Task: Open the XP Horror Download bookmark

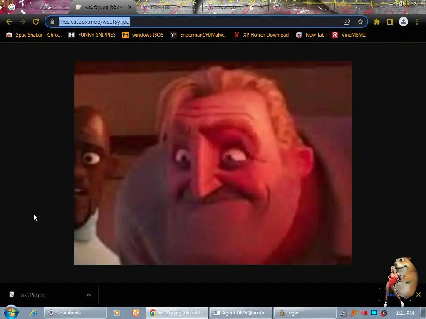Action: [x=261, y=35]
